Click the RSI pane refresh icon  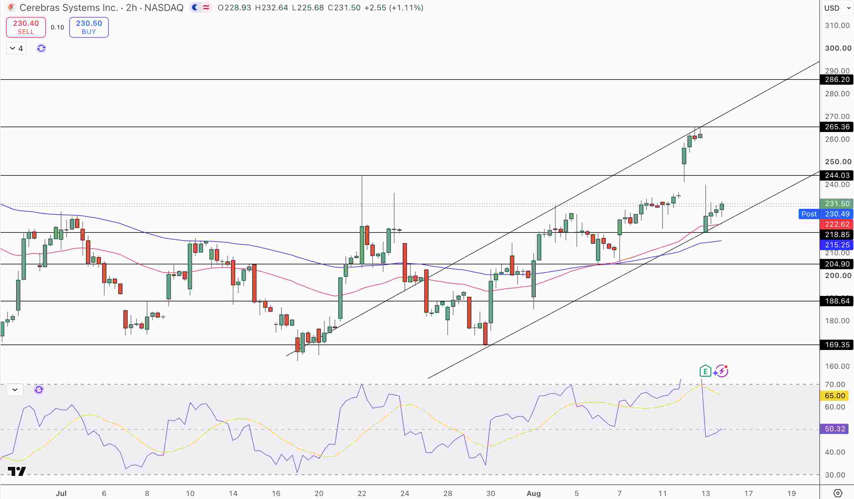(x=39, y=390)
